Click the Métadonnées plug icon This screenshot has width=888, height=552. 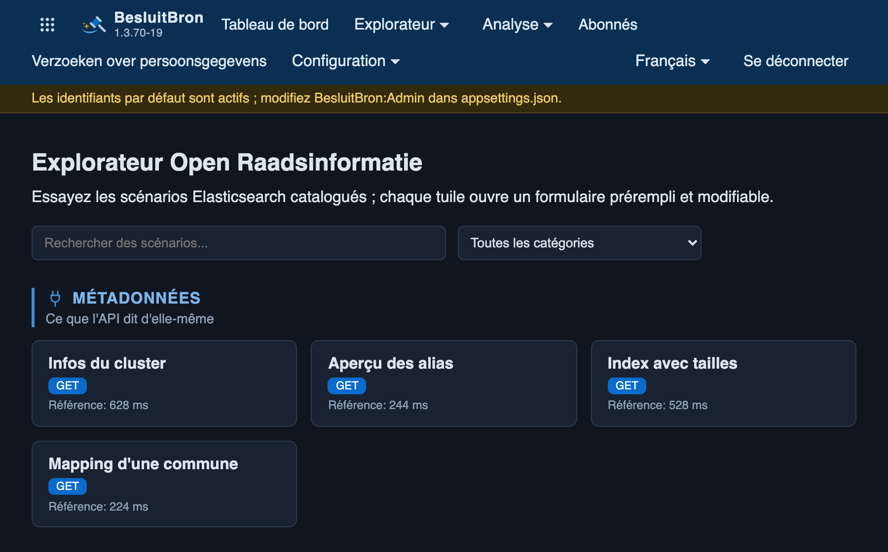click(55, 298)
